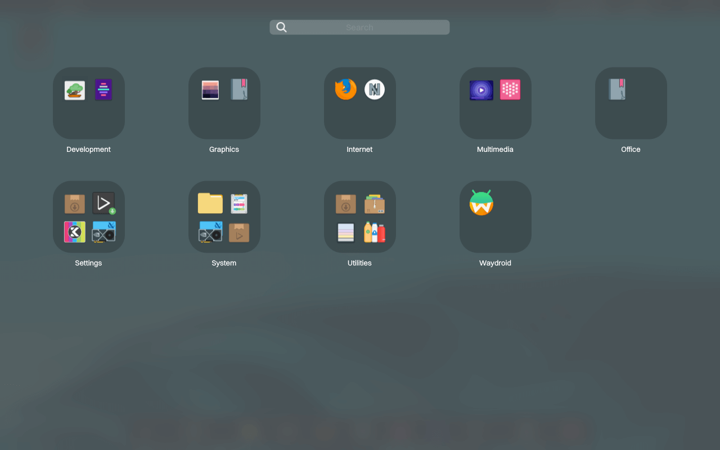Click the video player icon in Multimedia
The width and height of the screenshot is (720, 450).
[x=481, y=89]
